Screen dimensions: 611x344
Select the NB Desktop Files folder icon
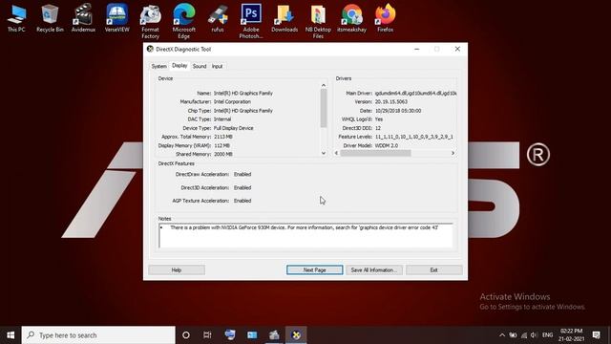318,21
